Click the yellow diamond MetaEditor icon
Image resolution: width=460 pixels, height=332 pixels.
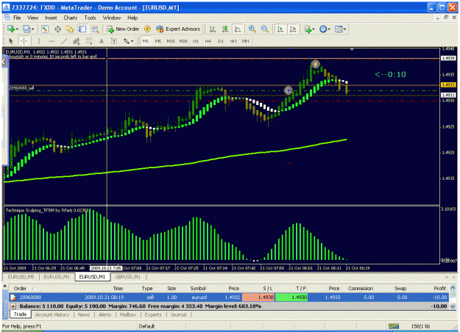(147, 29)
